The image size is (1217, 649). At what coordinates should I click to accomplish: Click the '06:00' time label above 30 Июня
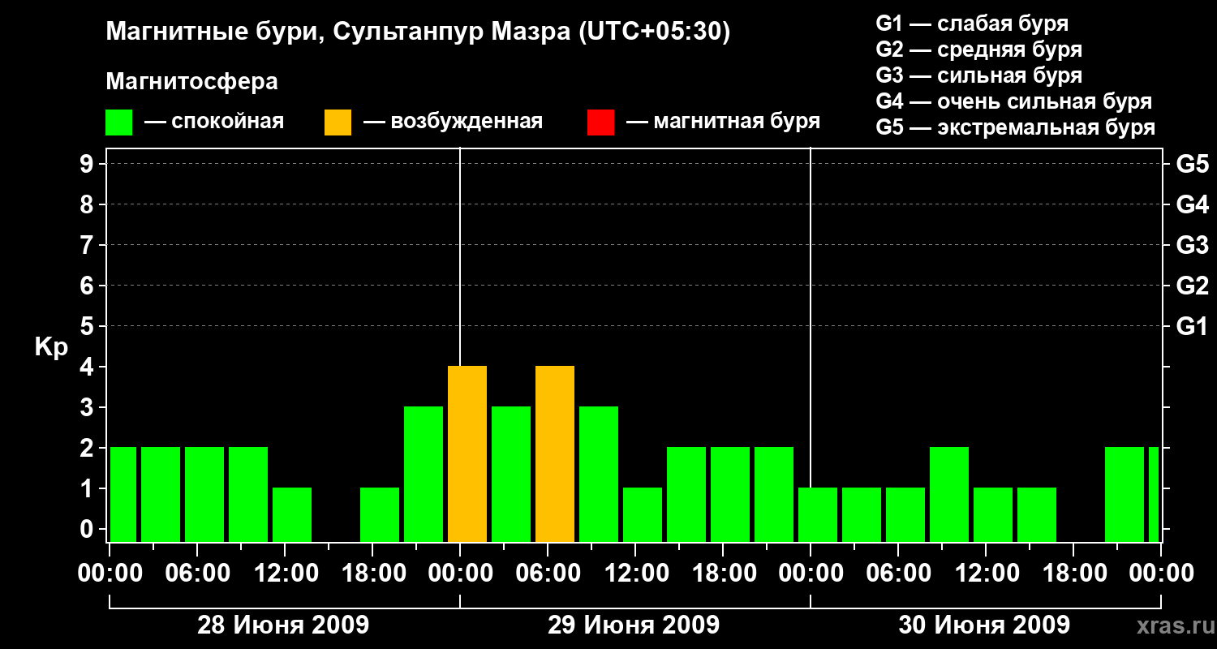coord(898,573)
